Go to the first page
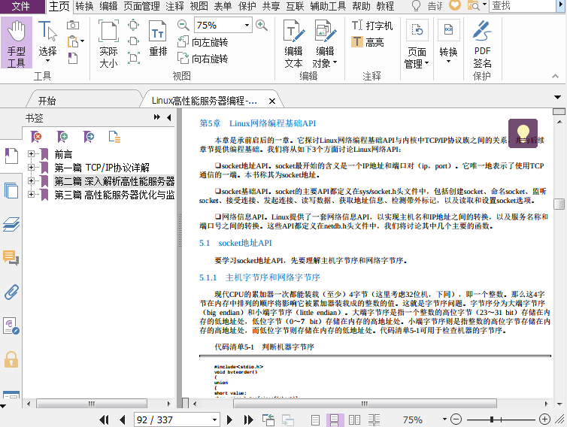This screenshot has height=427, width=567. click(104, 419)
